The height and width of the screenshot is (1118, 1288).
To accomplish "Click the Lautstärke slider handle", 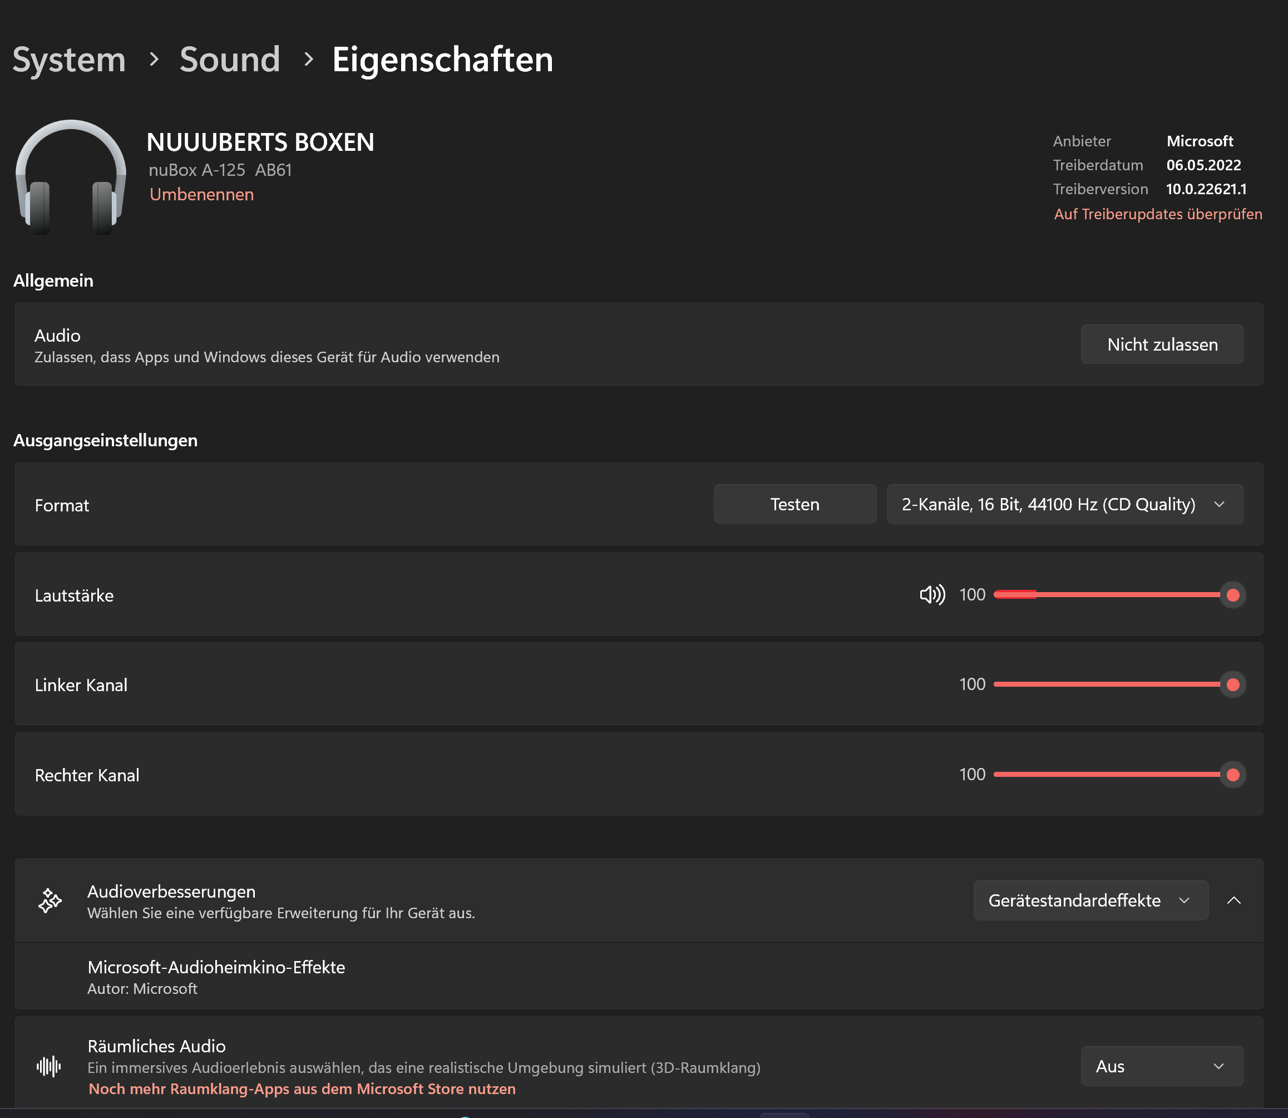I will click(1232, 594).
